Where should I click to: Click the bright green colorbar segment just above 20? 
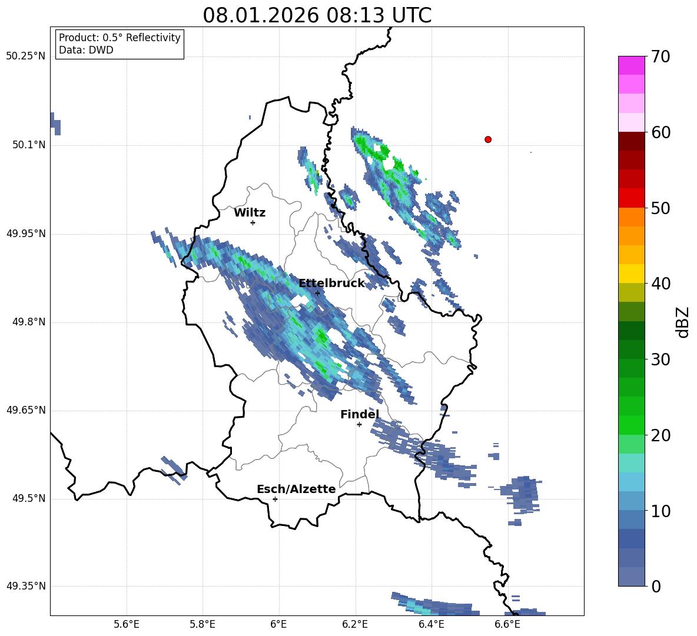point(631,425)
